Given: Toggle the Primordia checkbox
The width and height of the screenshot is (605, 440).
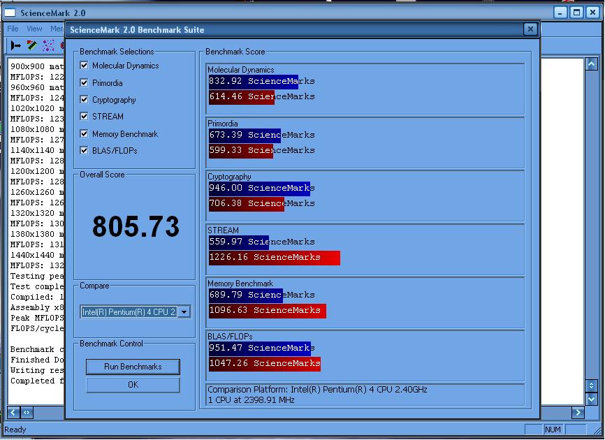Looking at the screenshot, I should click(x=84, y=82).
